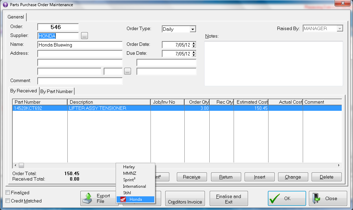The image size is (353, 210).
Task: Click the partially hidden Print button
Action: point(162,177)
